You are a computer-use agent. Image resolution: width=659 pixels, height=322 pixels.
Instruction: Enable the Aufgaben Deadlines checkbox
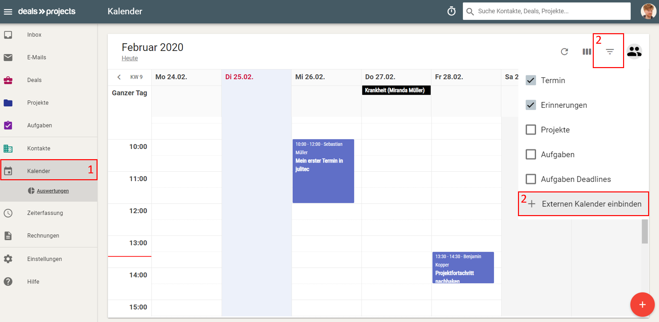531,179
